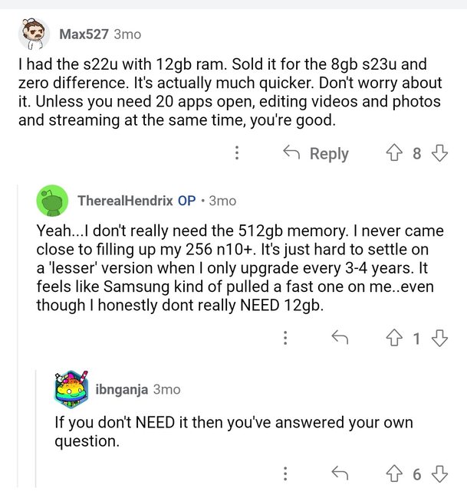
Task: Open more options on Max527's comment
Action: [237, 153]
